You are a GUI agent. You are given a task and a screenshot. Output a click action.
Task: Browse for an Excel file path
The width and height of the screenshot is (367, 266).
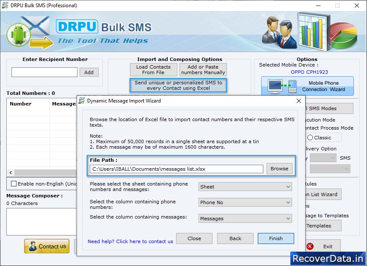[279, 169]
